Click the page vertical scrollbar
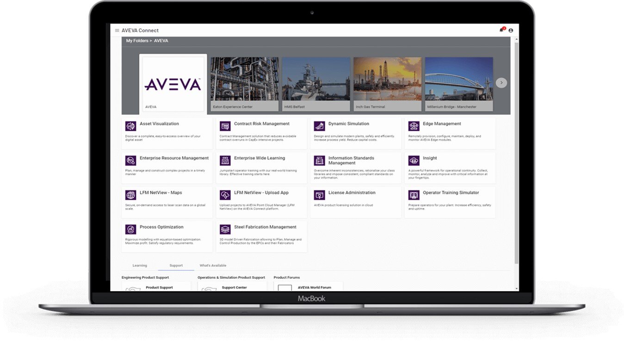Viewport: 624px width, 343px height. 517,153
